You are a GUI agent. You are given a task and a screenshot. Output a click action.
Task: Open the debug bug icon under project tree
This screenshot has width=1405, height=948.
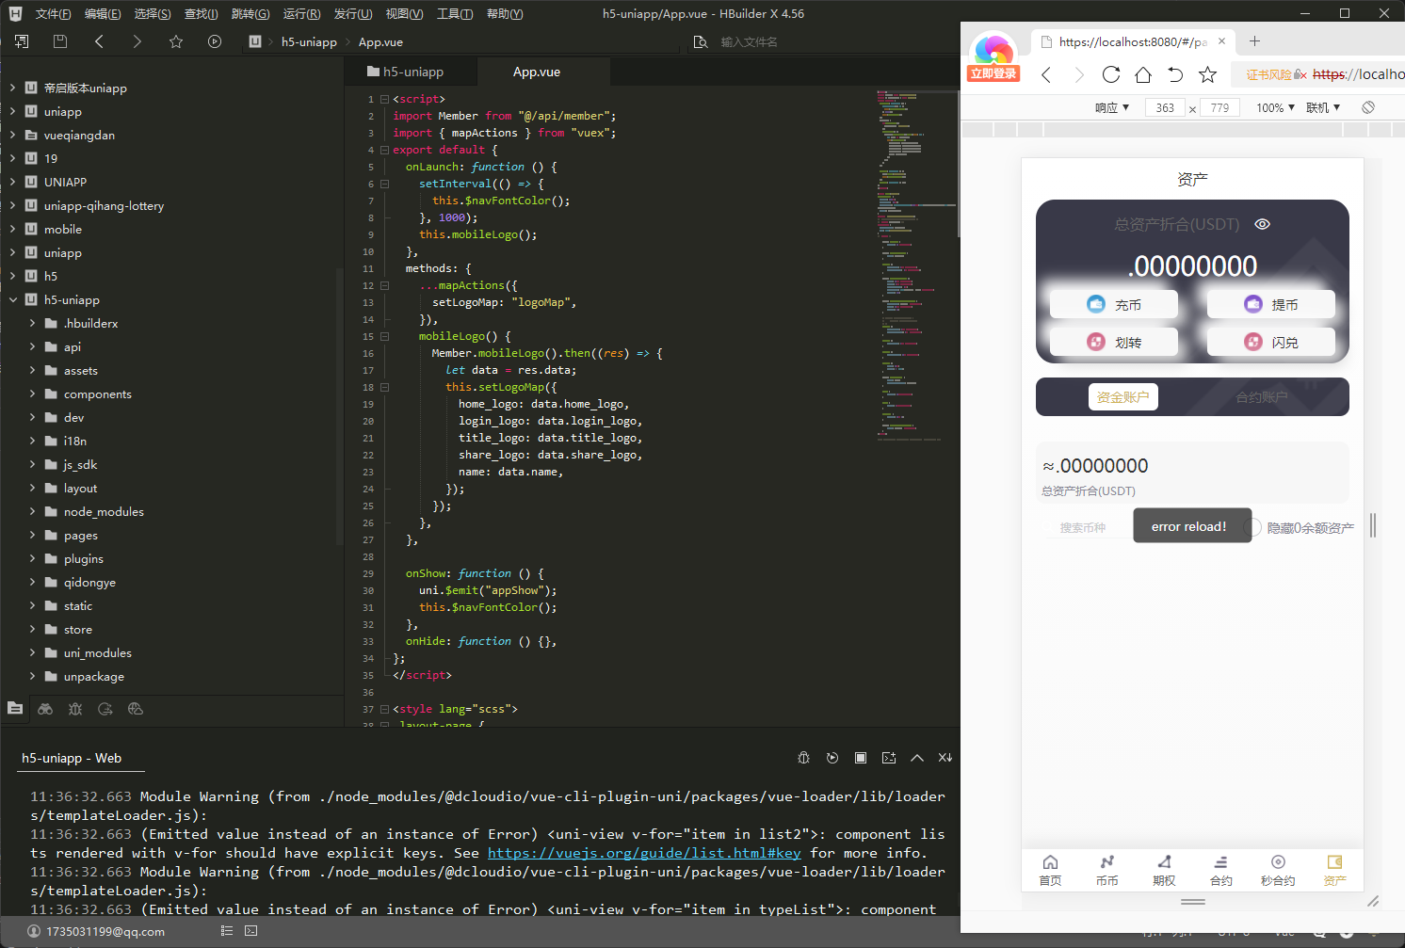pos(75,709)
